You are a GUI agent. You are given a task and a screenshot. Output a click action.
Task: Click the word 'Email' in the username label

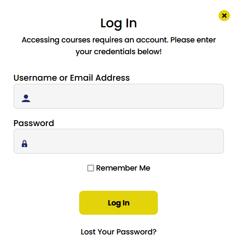point(82,78)
